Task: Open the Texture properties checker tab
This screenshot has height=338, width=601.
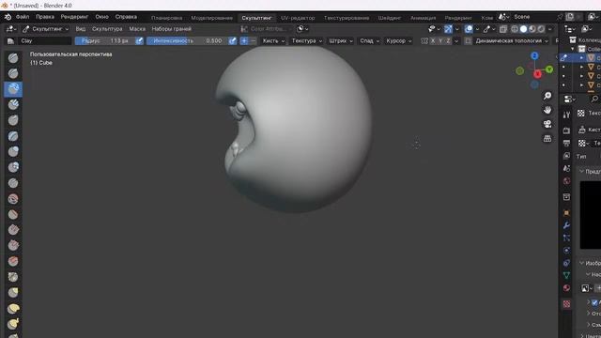Action: click(566, 304)
